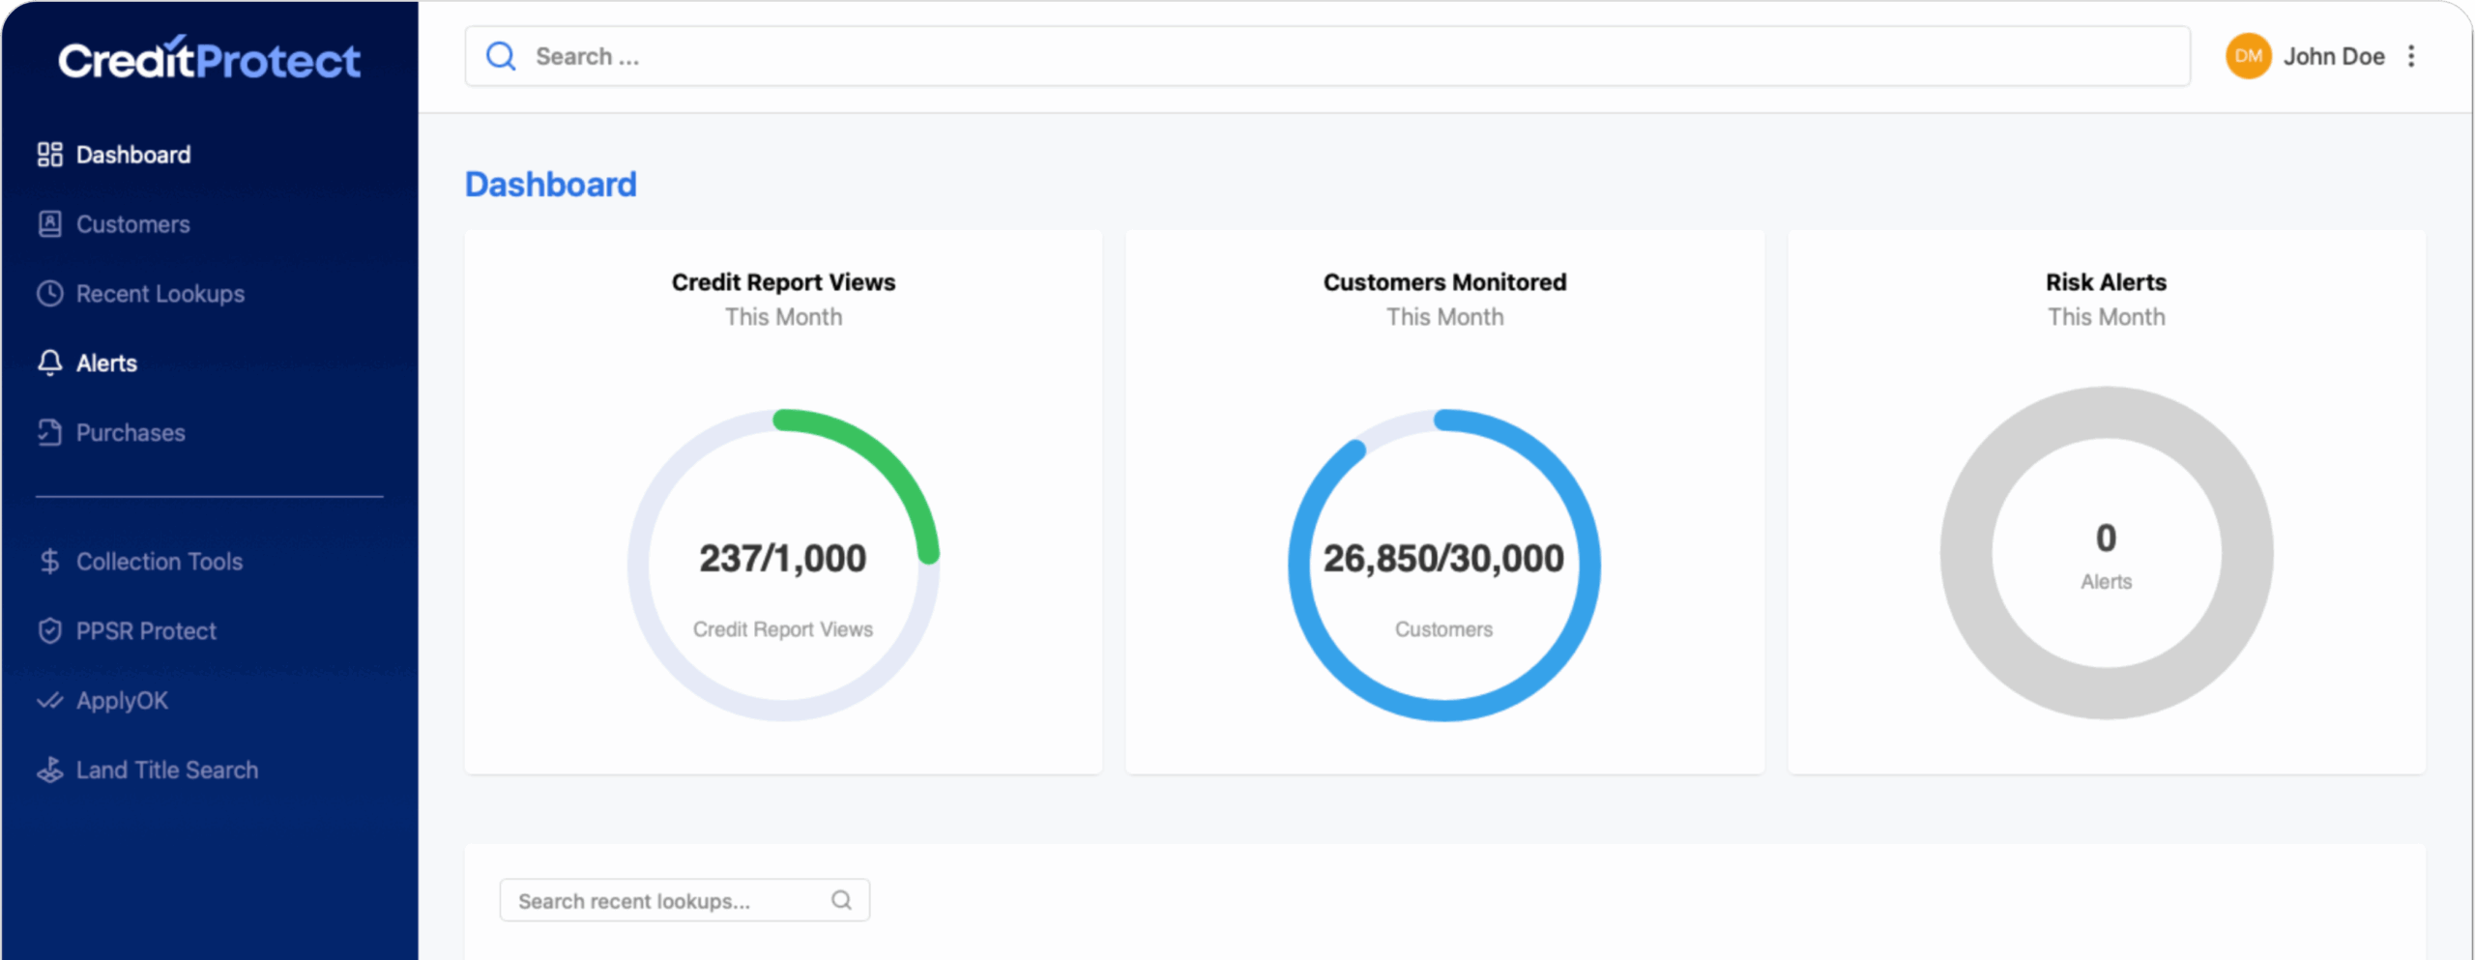Click the Collection Tools dollar icon
Image resolution: width=2475 pixels, height=960 pixels.
[49, 562]
